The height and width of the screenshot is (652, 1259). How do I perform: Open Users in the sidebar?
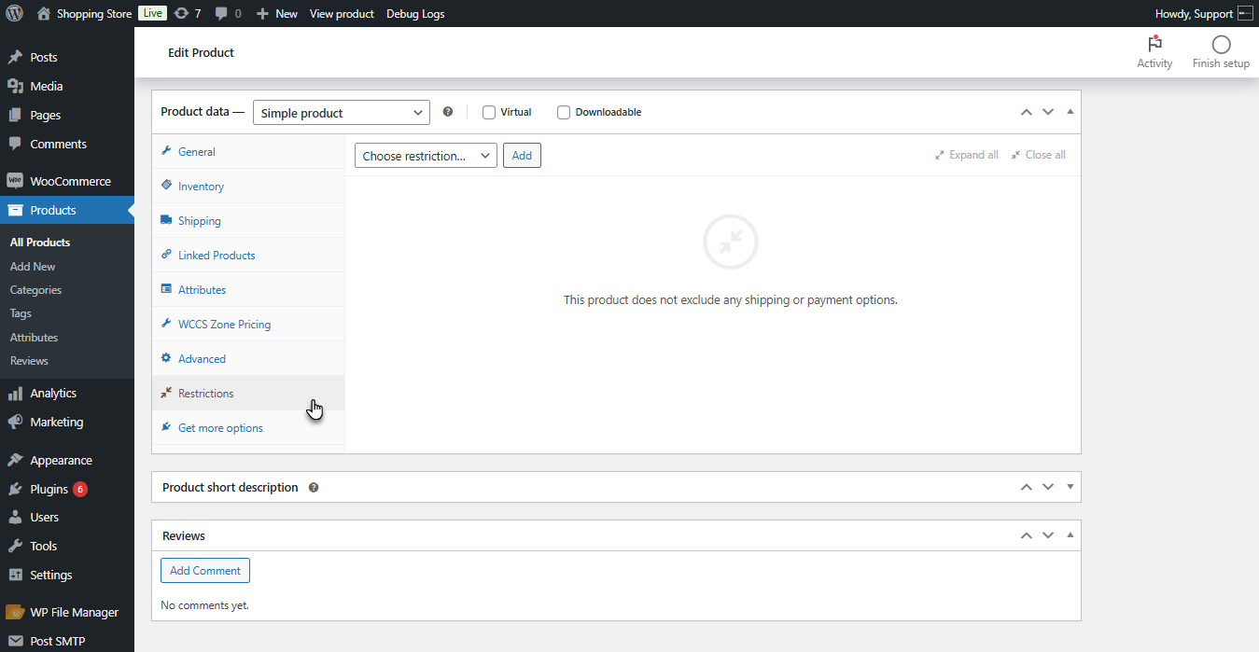[67, 517]
